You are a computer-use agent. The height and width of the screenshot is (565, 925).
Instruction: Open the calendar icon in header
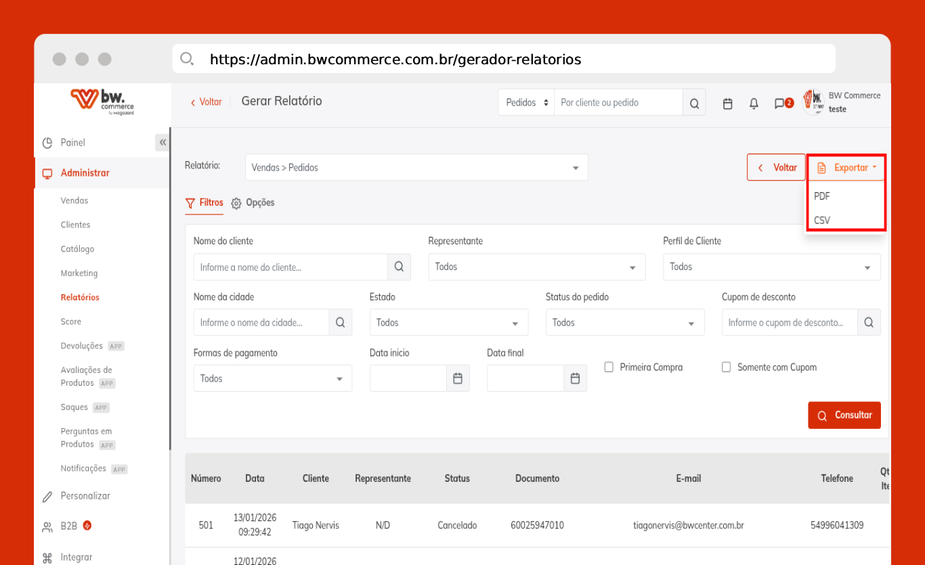(728, 104)
